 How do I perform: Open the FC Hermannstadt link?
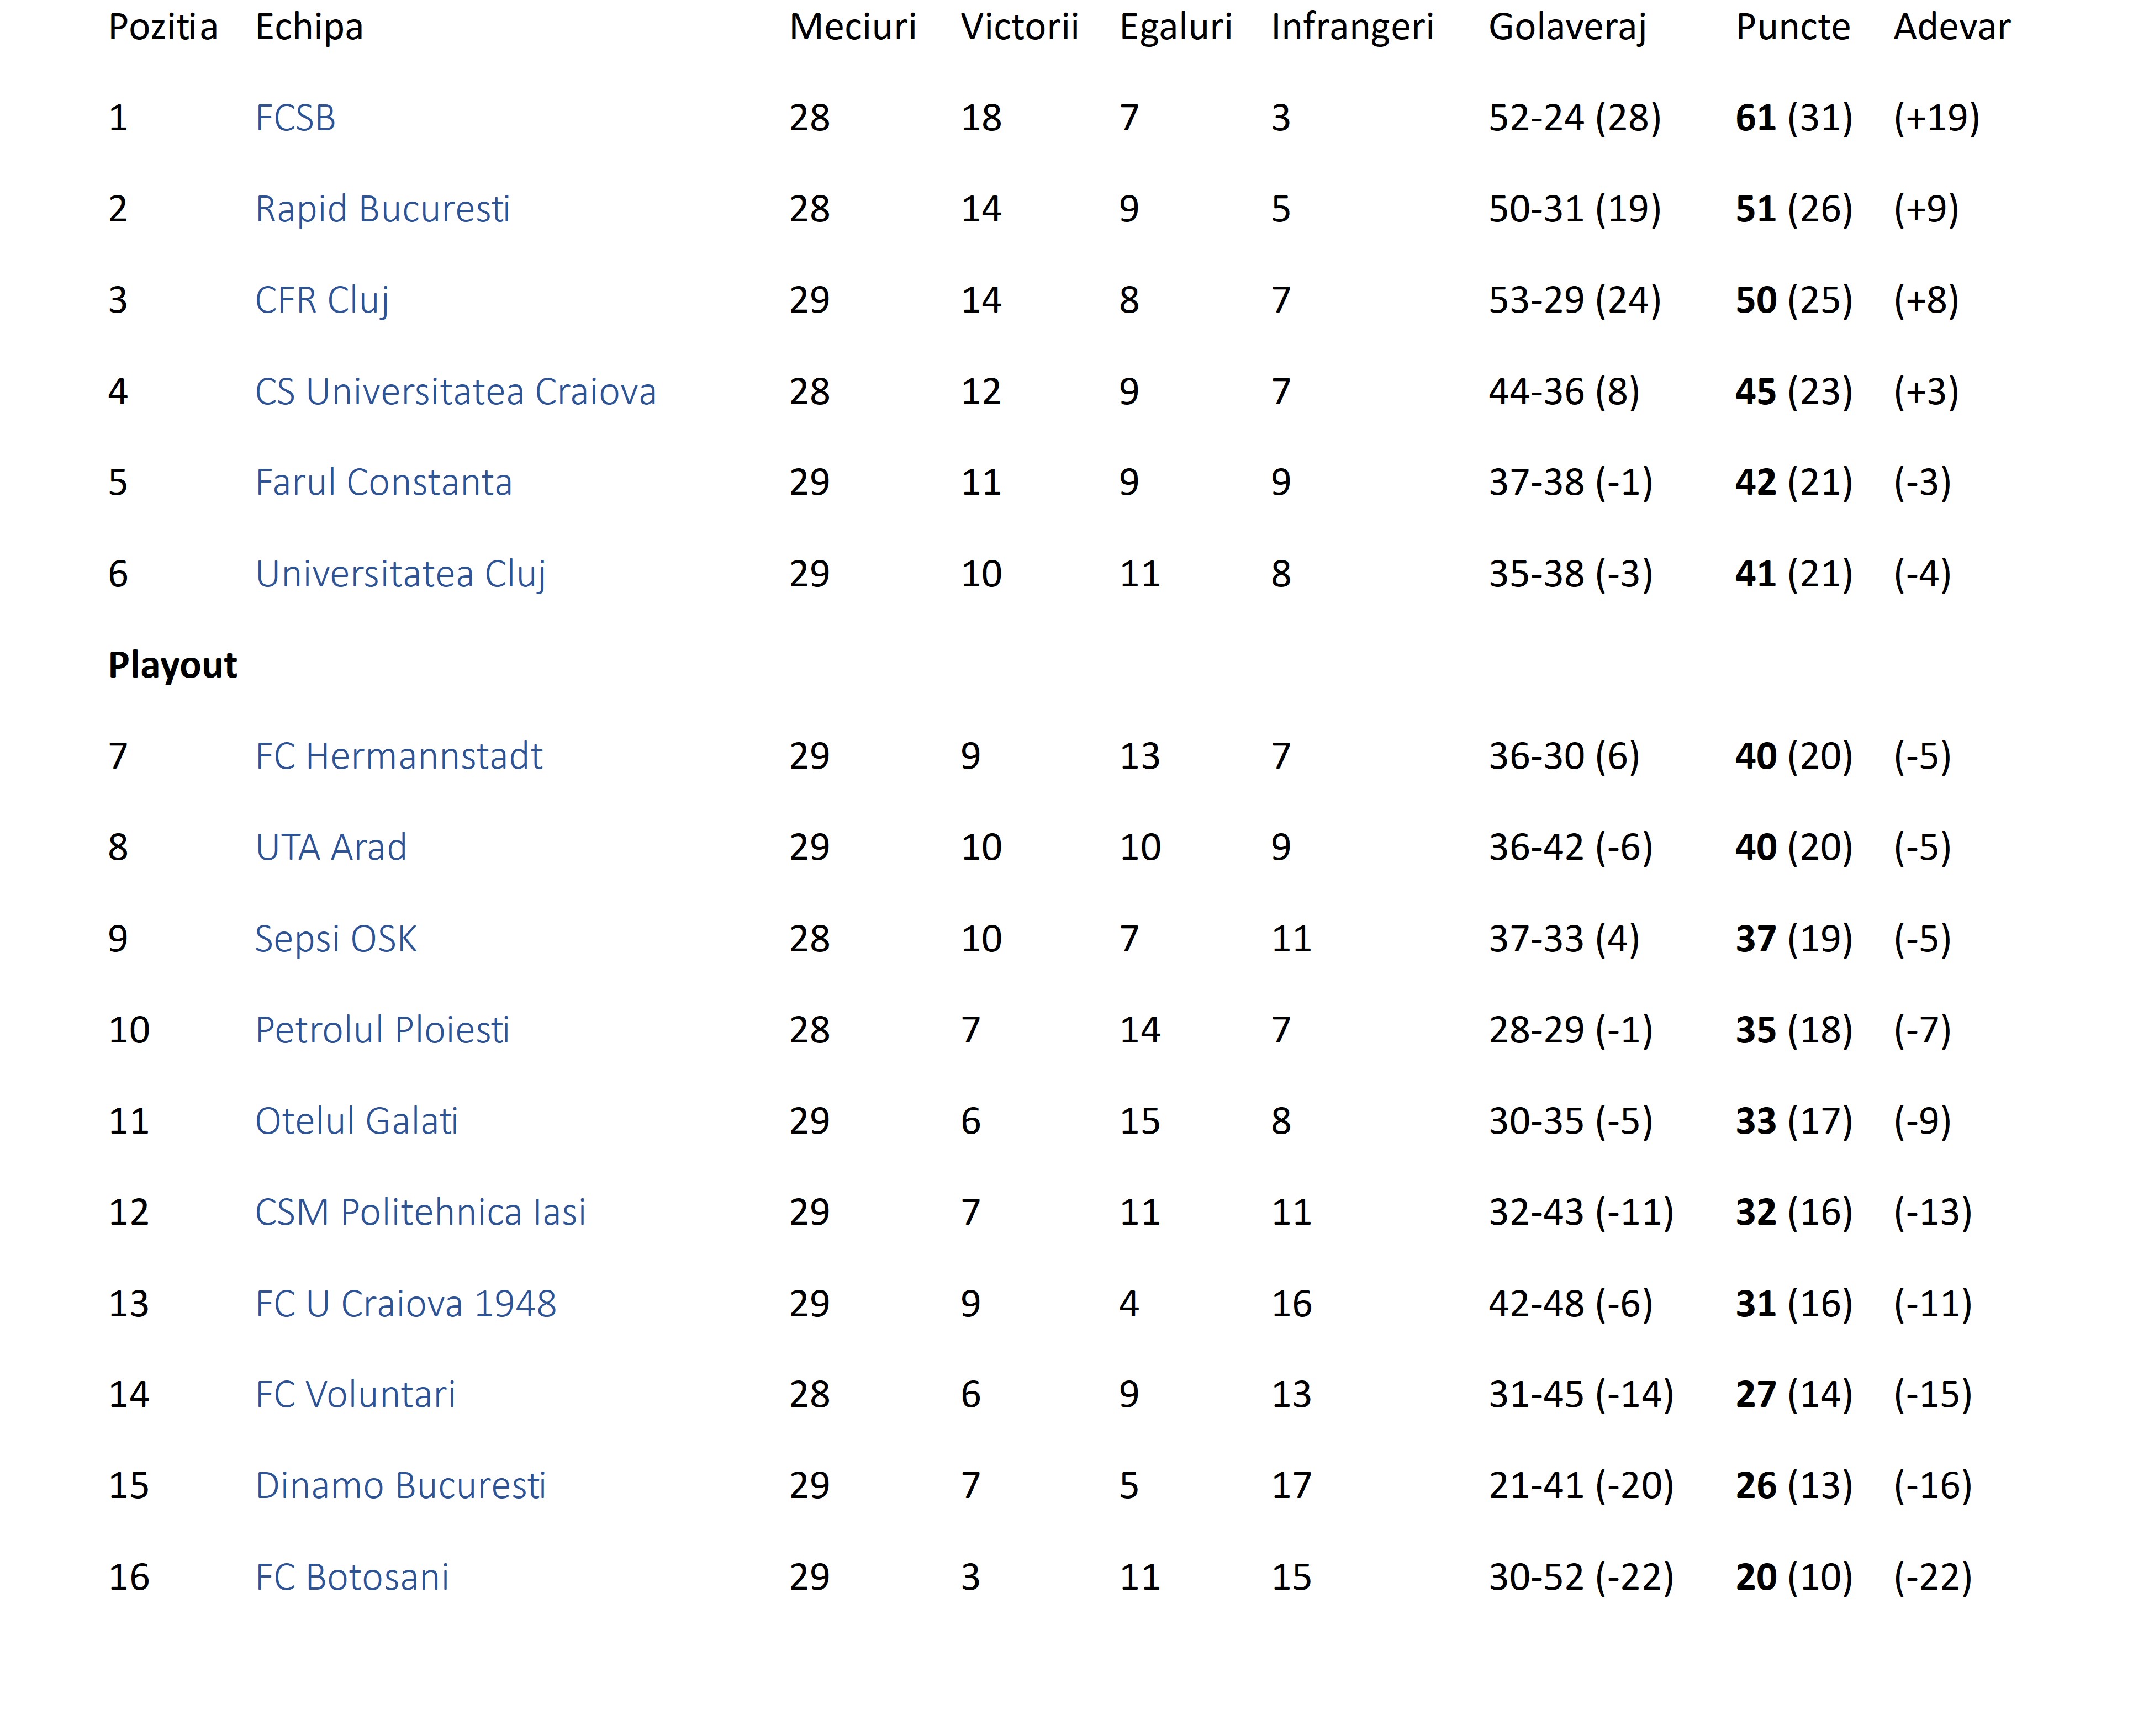point(398,756)
